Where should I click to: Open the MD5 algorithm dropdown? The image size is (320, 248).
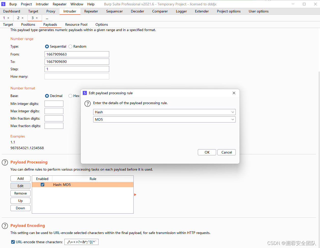tap(164, 119)
